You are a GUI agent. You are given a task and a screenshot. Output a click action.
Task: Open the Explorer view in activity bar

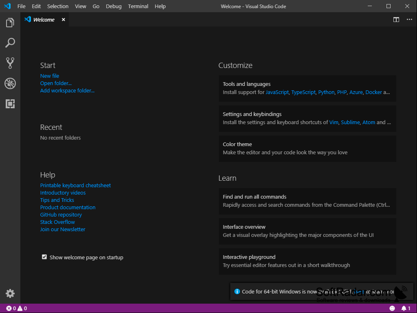pos(10,23)
